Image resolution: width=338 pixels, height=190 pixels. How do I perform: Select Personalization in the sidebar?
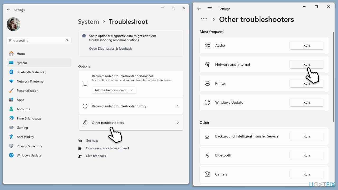(x=27, y=91)
